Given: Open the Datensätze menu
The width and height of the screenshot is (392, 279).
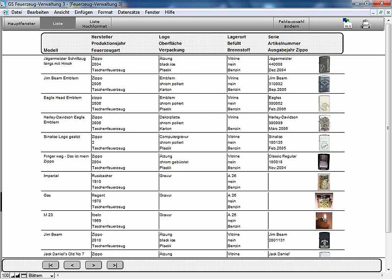Looking at the screenshot, I should coord(128,12).
